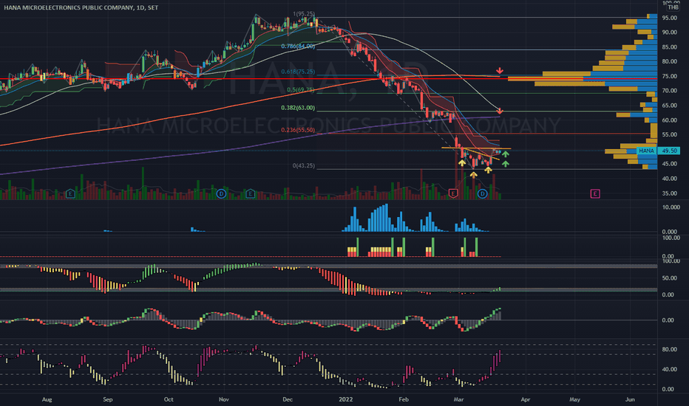The width and height of the screenshot is (689, 406).
Task: Click the 95.00 price scale label
Action: coord(669,18)
